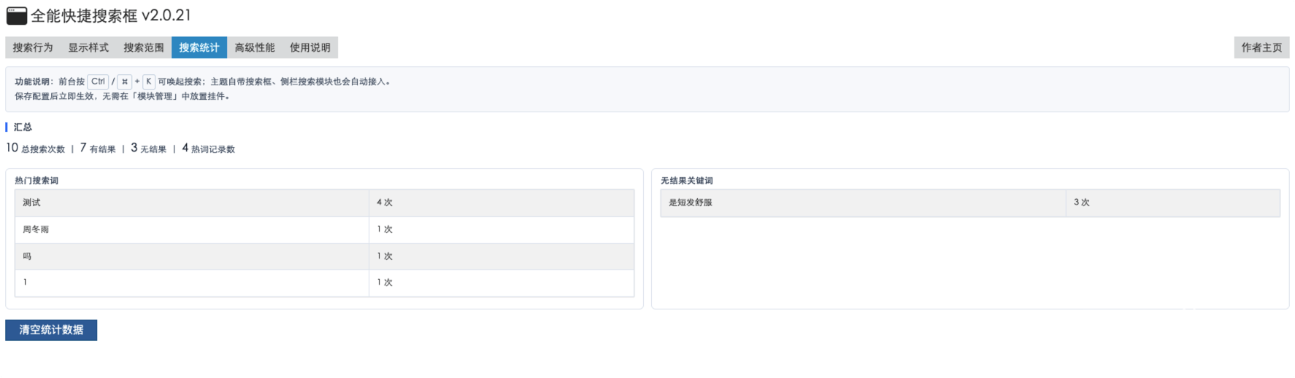Click the 清空统计数据 button
Image resolution: width=1295 pixels, height=378 pixels.
[x=51, y=330]
